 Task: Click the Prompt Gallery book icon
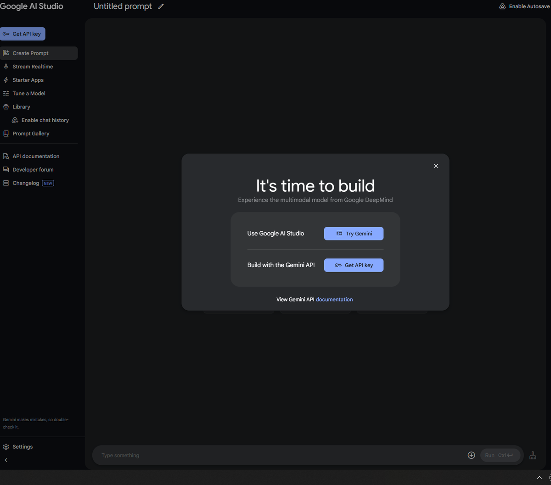6,134
